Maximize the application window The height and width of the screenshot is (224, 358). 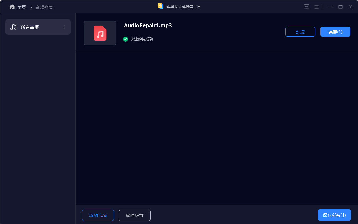pos(340,7)
